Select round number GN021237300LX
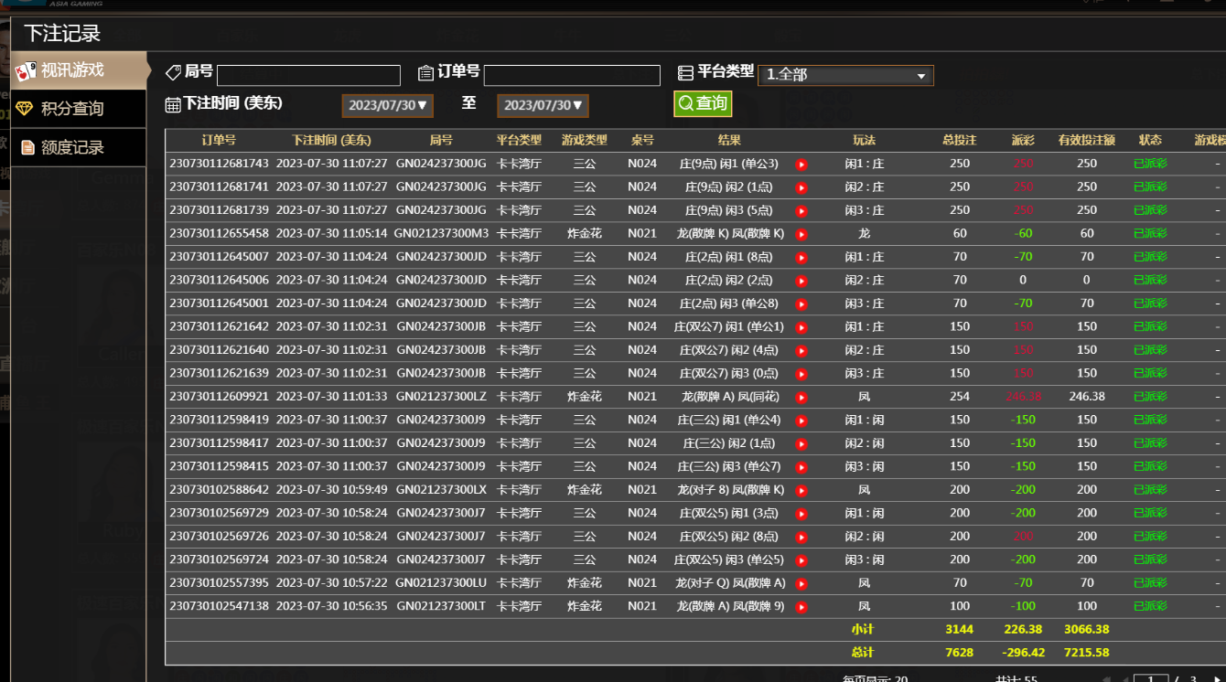The height and width of the screenshot is (682, 1226). [441, 490]
